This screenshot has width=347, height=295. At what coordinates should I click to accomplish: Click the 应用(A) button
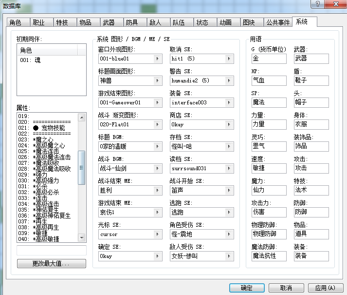(x=326, y=288)
